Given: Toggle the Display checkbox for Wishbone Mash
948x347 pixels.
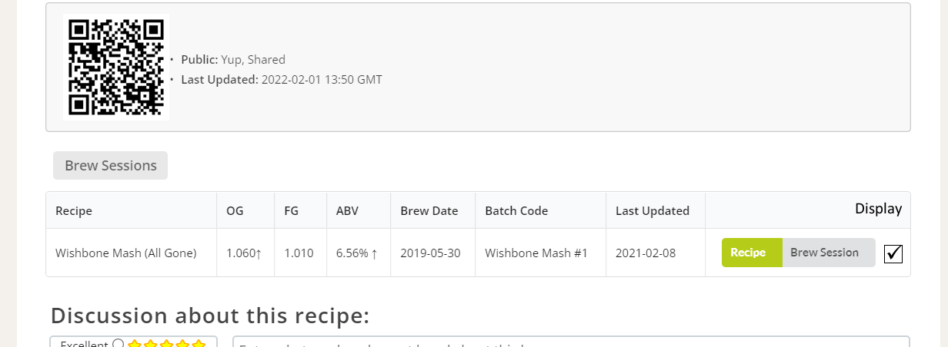Looking at the screenshot, I should [893, 253].
